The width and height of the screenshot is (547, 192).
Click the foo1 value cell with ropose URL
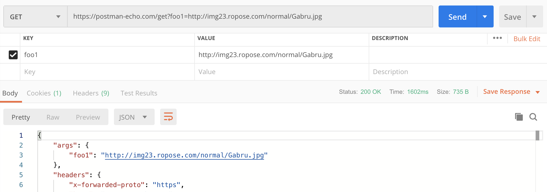tap(282, 55)
